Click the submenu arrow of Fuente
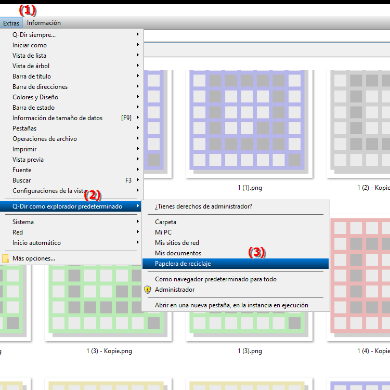 click(138, 170)
